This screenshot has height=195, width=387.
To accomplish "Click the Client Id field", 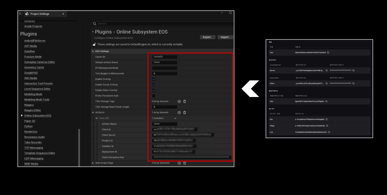I will 175,129.
